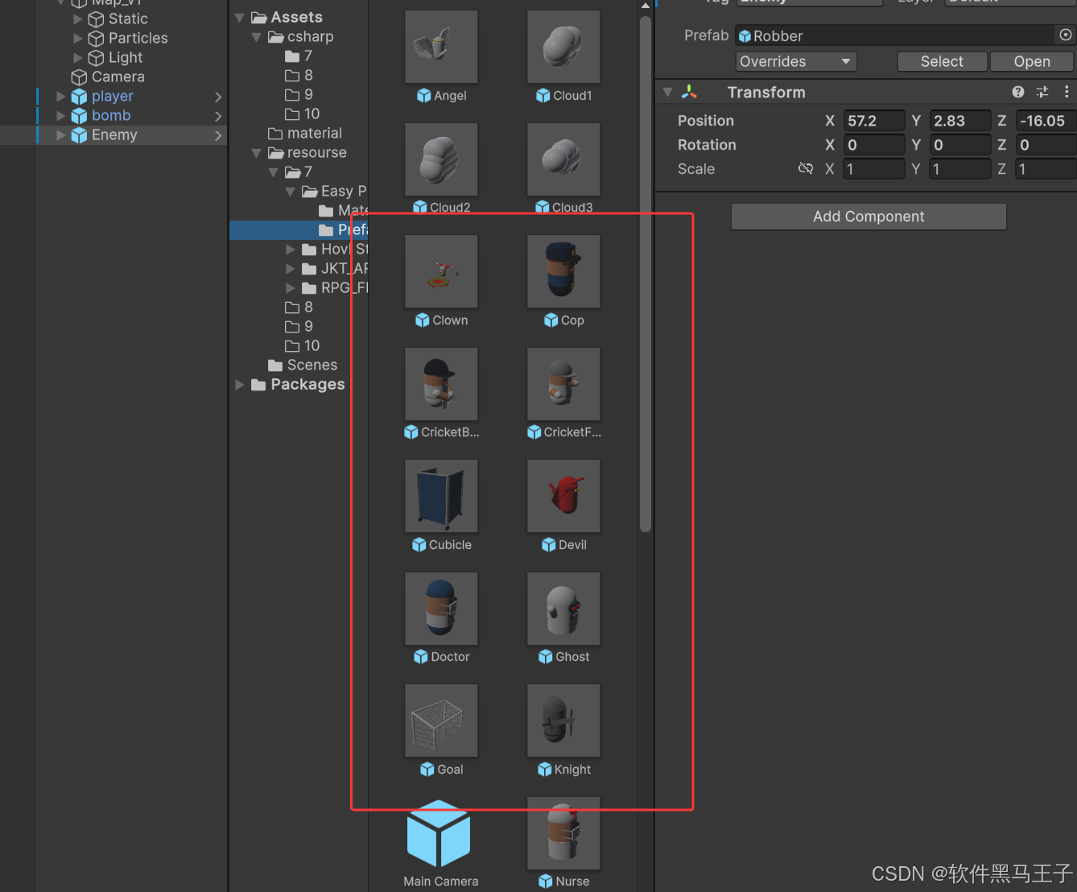1077x892 pixels.
Task: Expand the JKT_AR folder
Action: pos(291,269)
